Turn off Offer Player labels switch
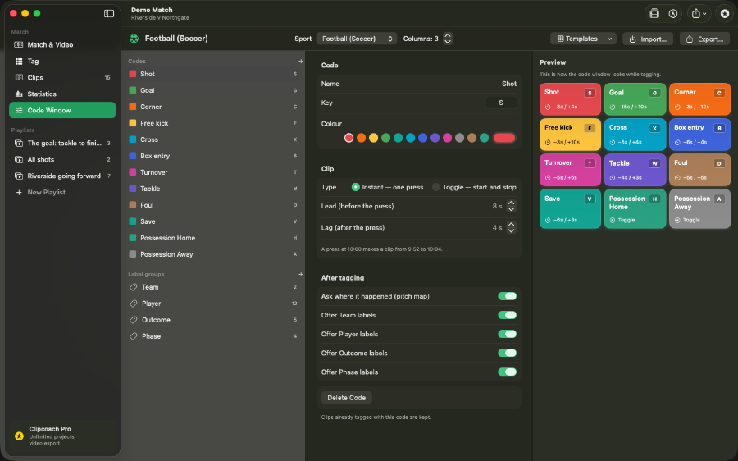 (x=507, y=334)
